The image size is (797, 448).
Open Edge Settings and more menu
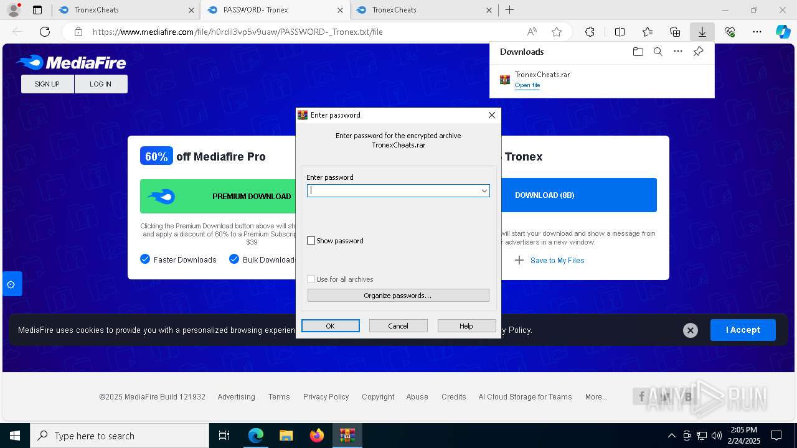757,32
